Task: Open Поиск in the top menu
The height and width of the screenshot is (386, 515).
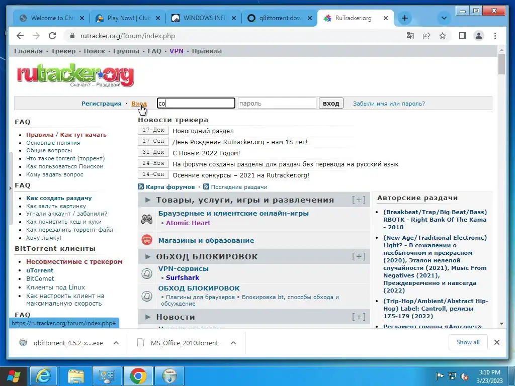Action: [94, 51]
